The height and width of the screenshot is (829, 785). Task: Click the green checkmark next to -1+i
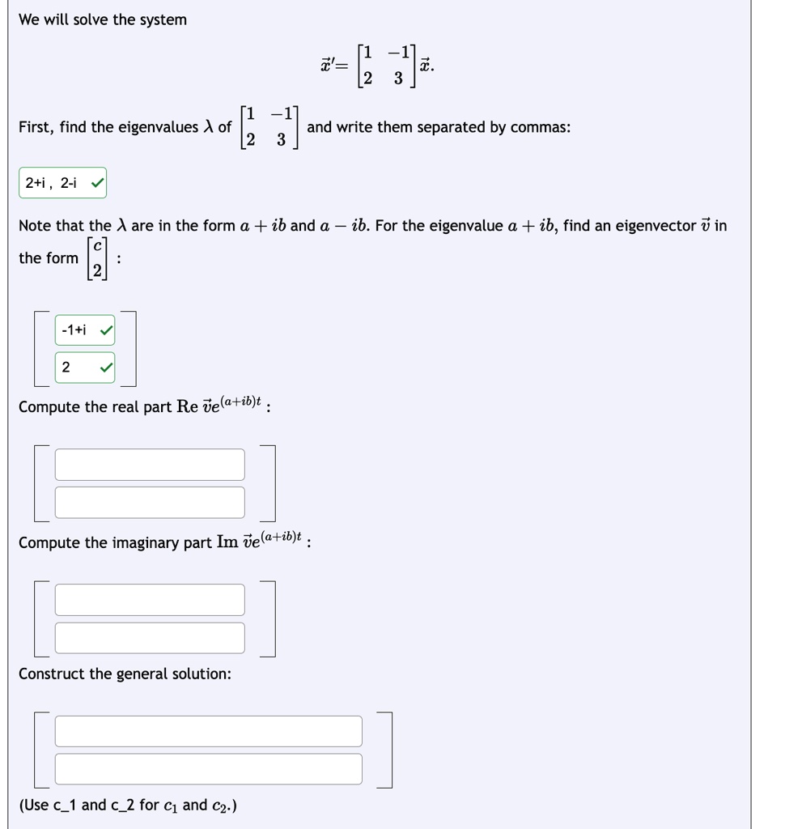point(106,330)
